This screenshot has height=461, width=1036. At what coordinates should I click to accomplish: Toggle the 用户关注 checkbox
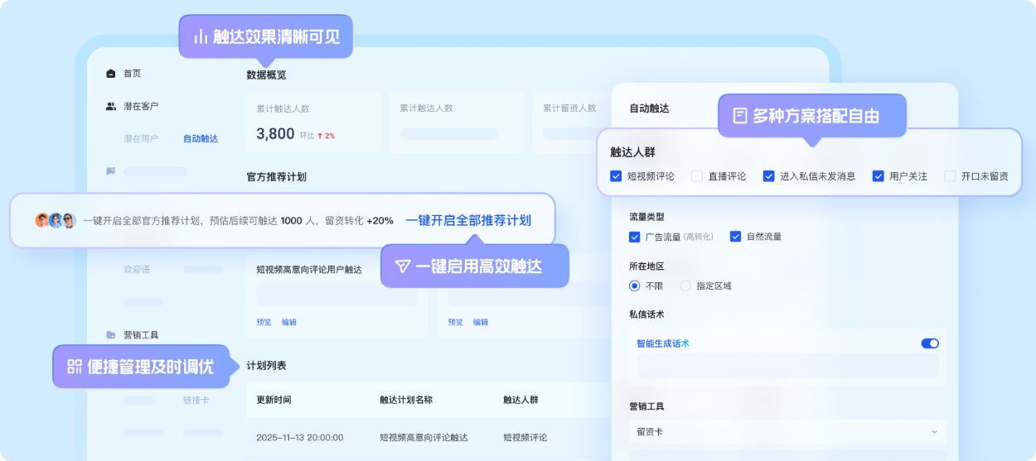coord(879,176)
